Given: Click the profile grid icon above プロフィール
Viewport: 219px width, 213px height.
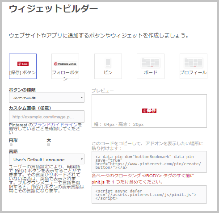Looking at the screenshot, I should [194, 63].
